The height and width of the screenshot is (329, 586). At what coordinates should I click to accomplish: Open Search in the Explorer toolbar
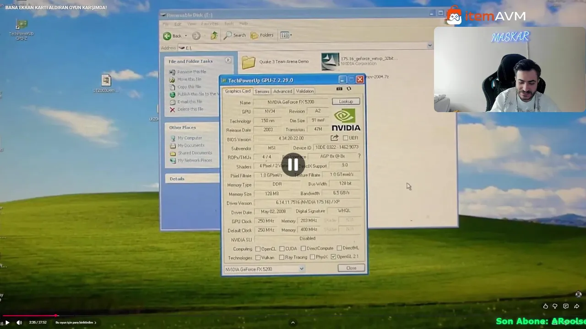[x=235, y=35]
